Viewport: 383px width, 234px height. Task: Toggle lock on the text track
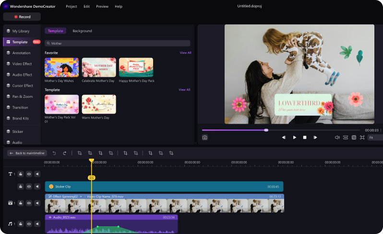point(21,174)
